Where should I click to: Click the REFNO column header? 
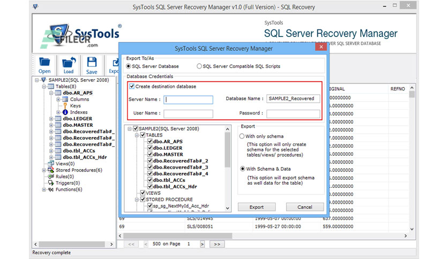point(398,89)
